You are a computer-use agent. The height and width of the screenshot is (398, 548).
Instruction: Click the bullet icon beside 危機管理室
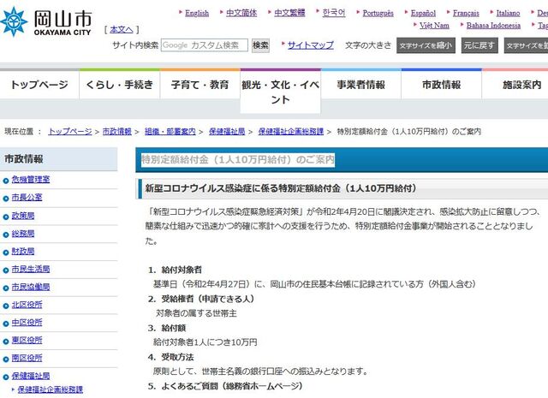tap(6, 181)
